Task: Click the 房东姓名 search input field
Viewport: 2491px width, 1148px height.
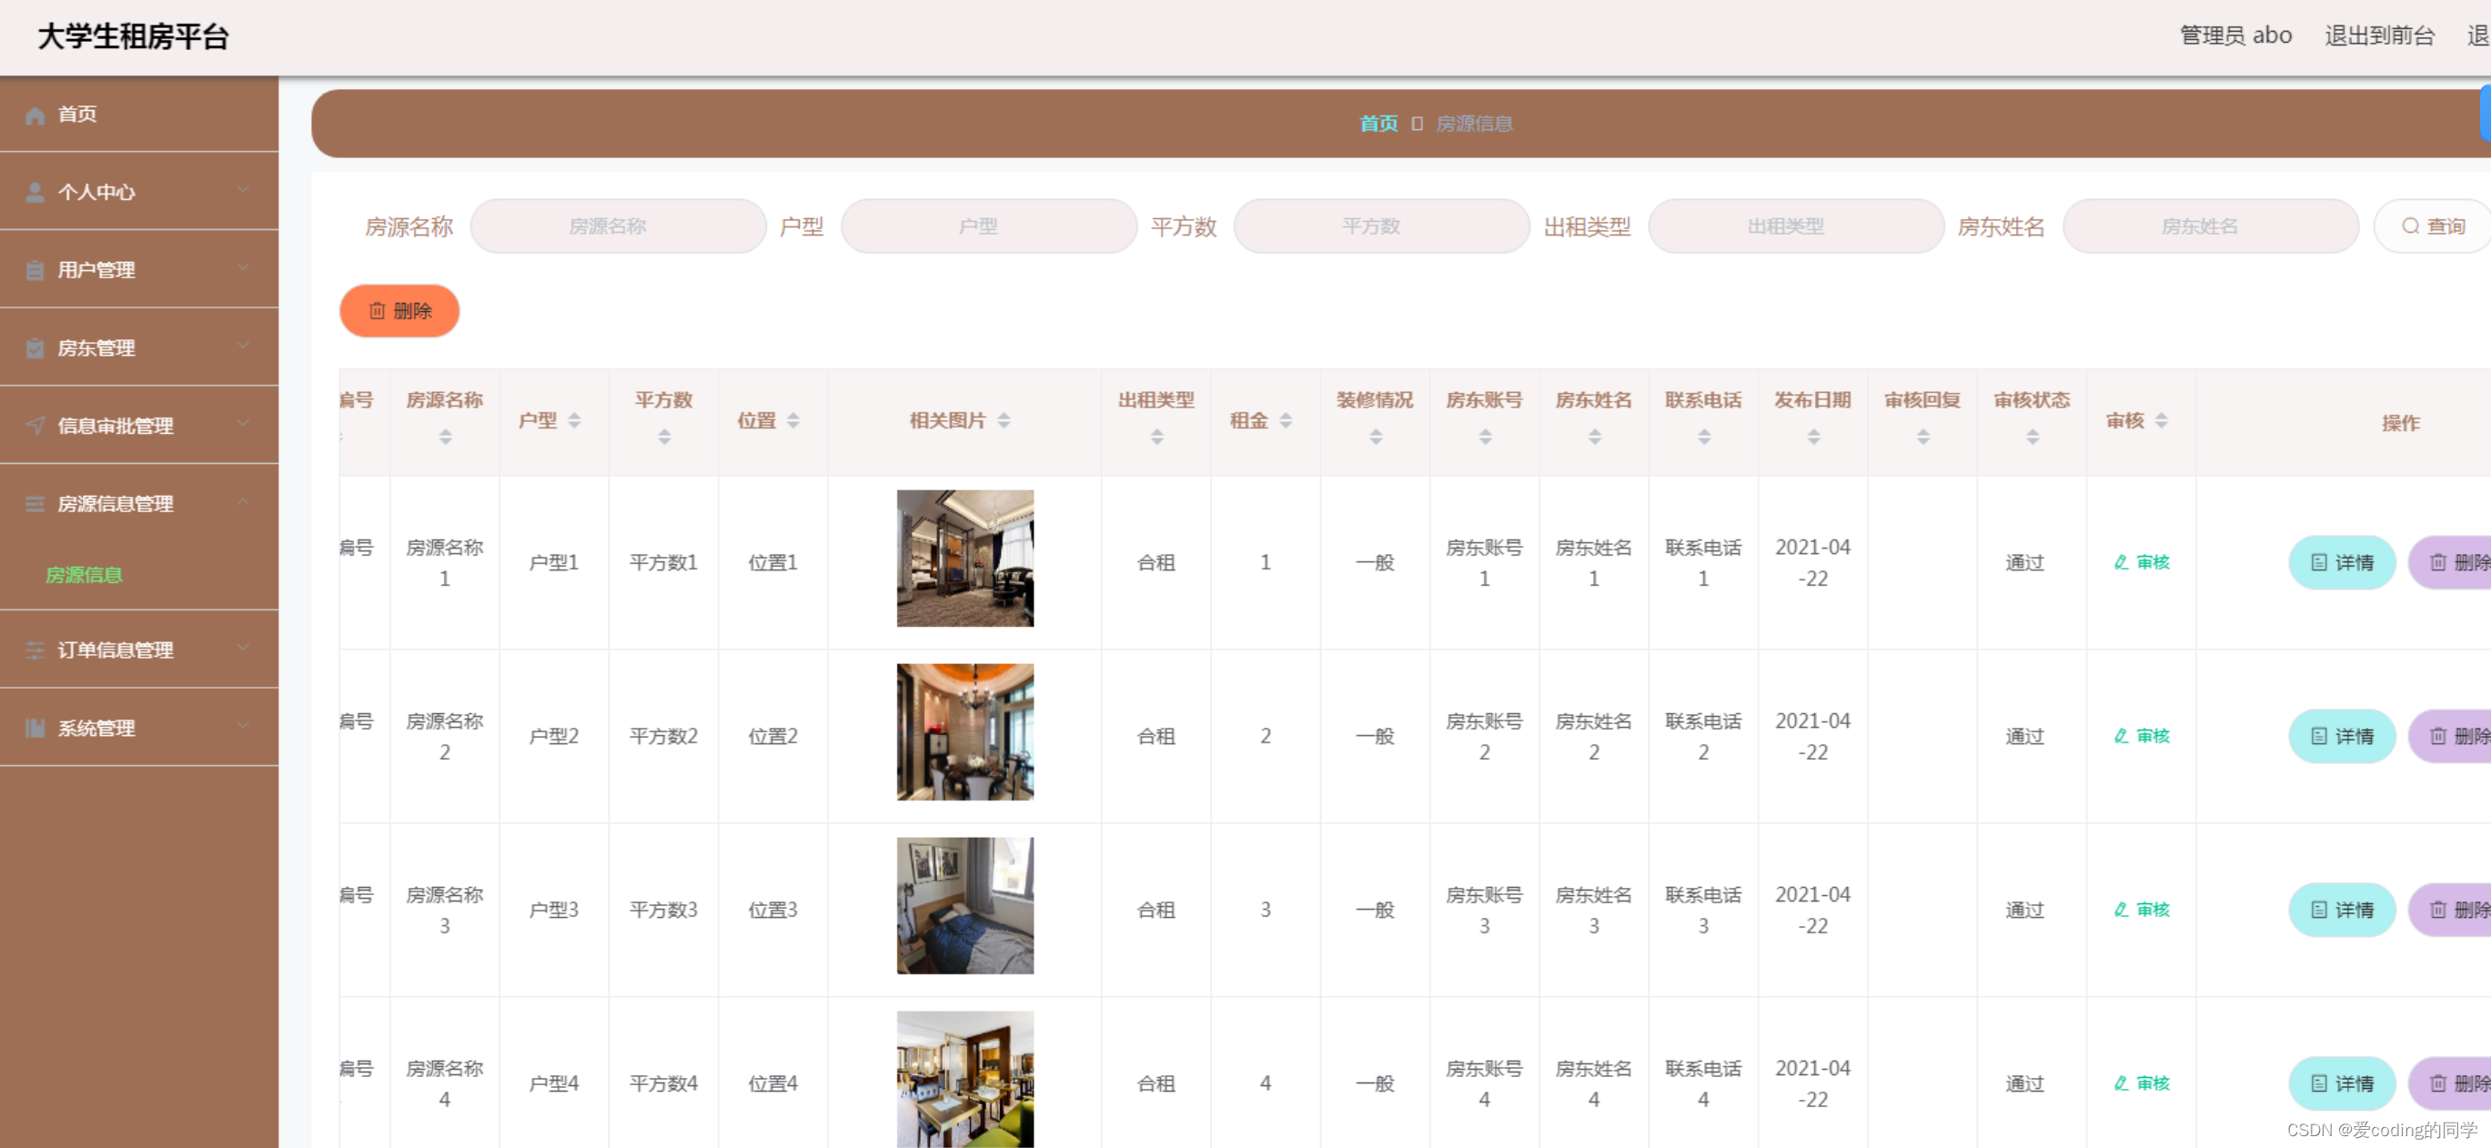Action: coord(2211,227)
